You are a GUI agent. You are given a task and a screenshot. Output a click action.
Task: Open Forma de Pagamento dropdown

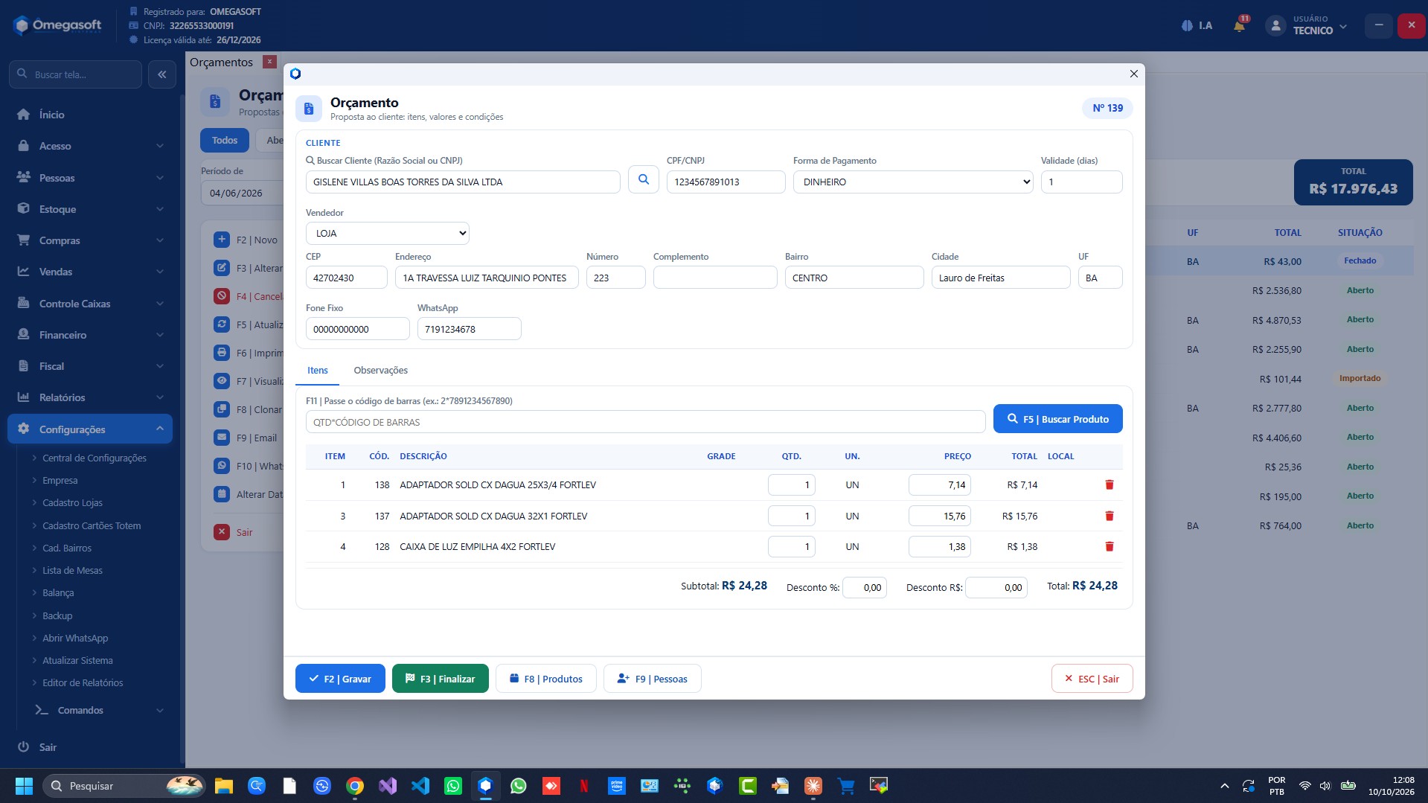913,182
